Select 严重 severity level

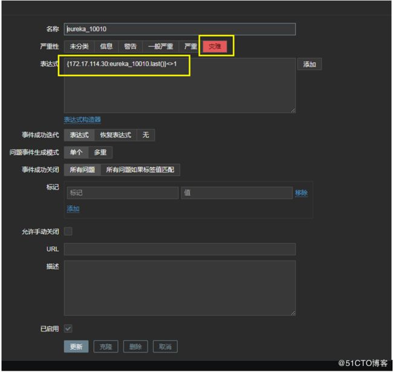pos(190,47)
